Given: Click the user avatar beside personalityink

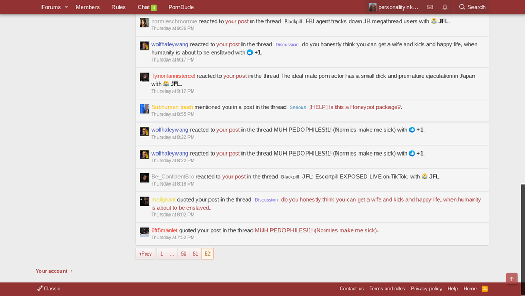Looking at the screenshot, I should pos(372,7).
